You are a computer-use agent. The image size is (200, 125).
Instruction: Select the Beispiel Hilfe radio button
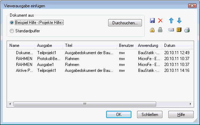click(12, 23)
